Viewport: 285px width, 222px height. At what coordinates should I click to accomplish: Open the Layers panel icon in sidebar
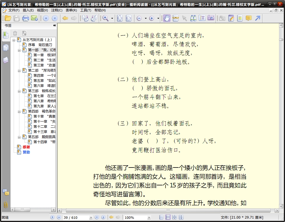(6, 60)
